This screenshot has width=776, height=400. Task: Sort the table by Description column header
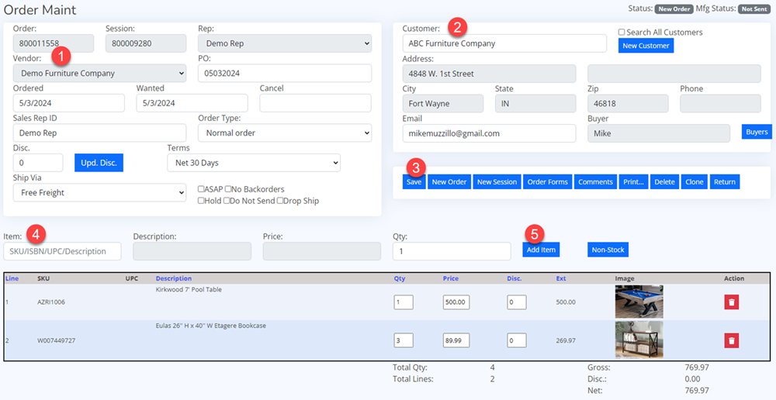(173, 278)
